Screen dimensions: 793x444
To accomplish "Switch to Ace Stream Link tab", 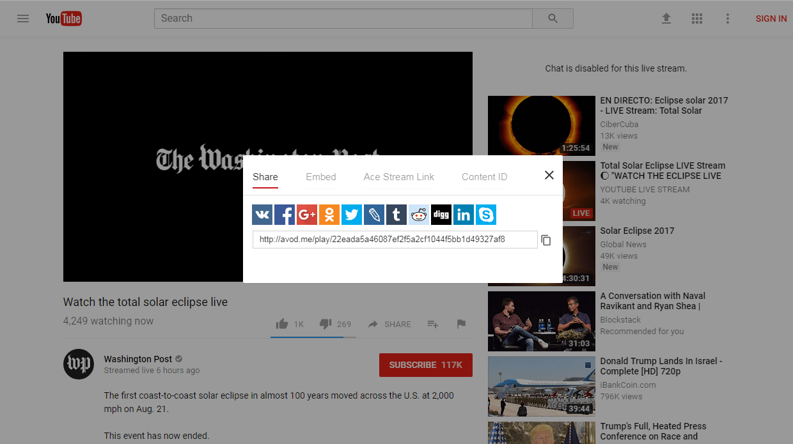I will (x=399, y=177).
